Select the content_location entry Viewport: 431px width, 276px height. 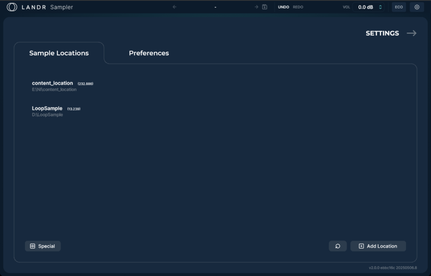53,83
